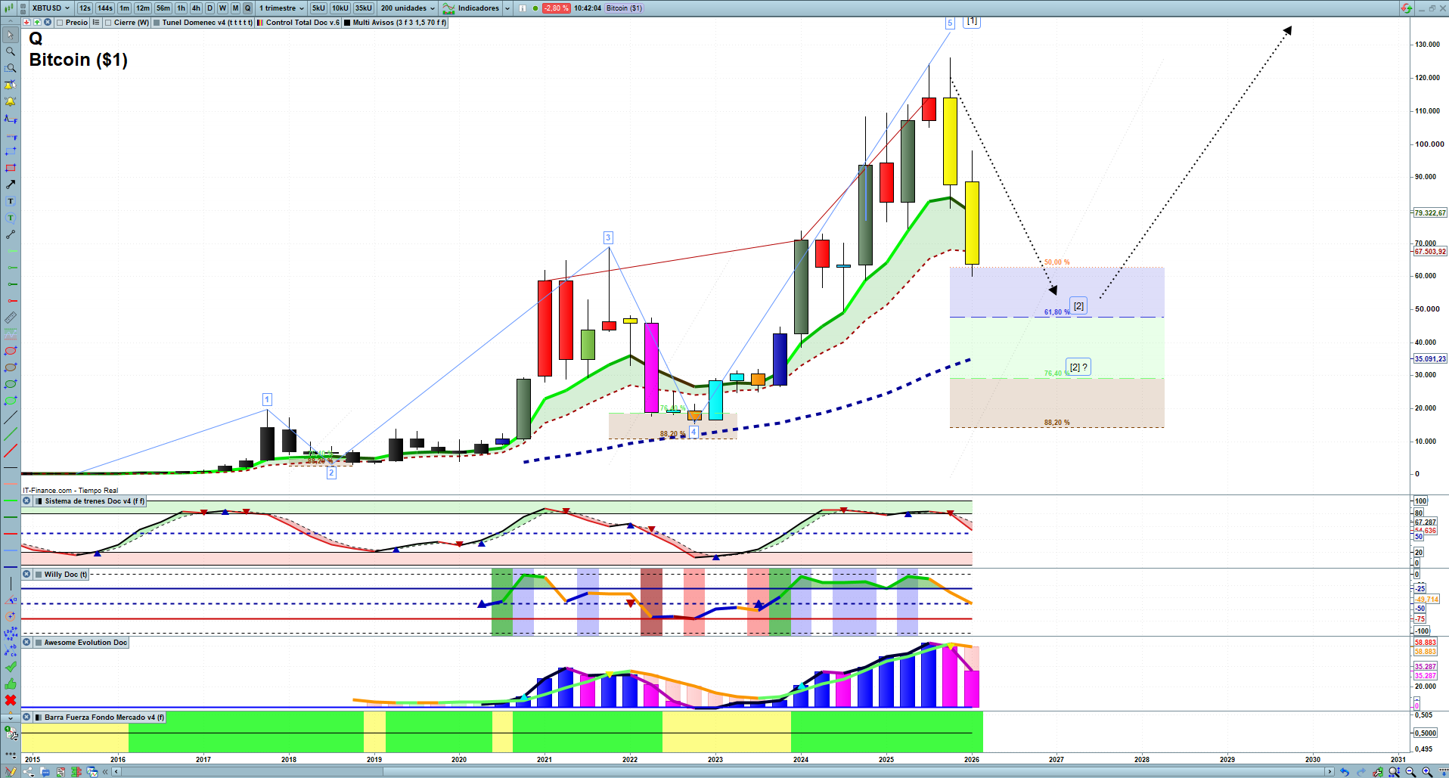Close the Sistema de trenes Doc panel

(x=26, y=501)
